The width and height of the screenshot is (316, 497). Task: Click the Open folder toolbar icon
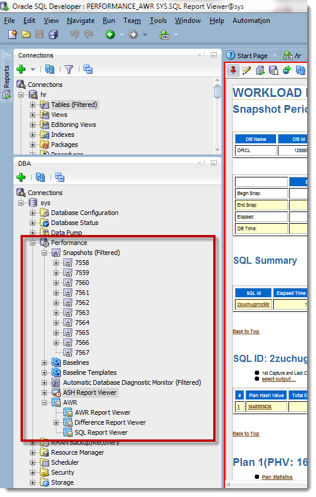26,34
